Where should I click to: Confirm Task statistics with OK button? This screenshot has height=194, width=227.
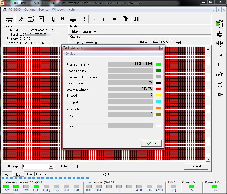coord(151,143)
